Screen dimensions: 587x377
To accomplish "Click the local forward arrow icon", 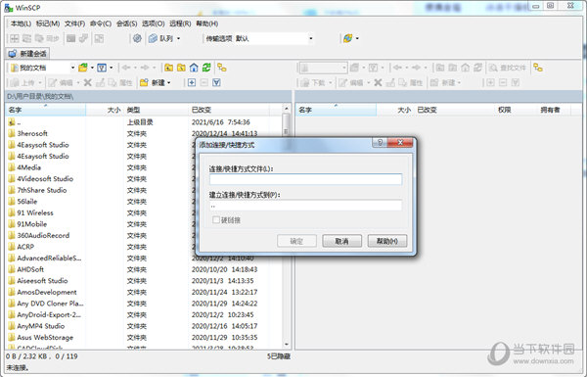I will coord(145,68).
